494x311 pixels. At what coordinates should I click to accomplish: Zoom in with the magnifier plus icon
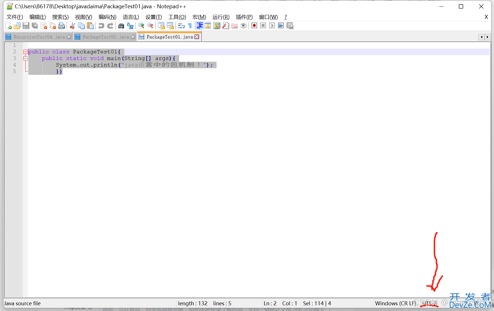[x=141, y=26]
